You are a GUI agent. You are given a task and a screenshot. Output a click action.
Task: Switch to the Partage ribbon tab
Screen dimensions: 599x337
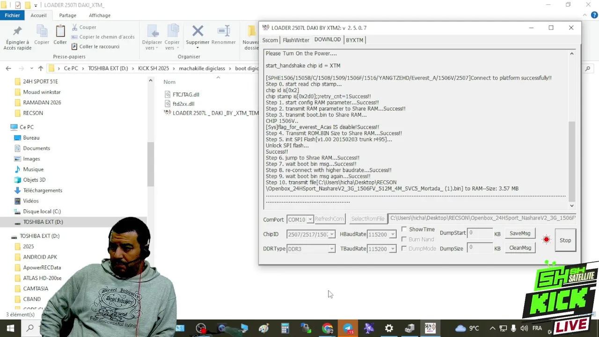[67, 15]
